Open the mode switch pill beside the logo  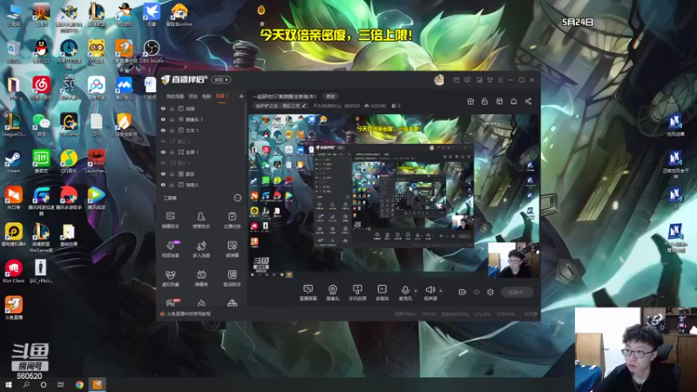click(220, 80)
